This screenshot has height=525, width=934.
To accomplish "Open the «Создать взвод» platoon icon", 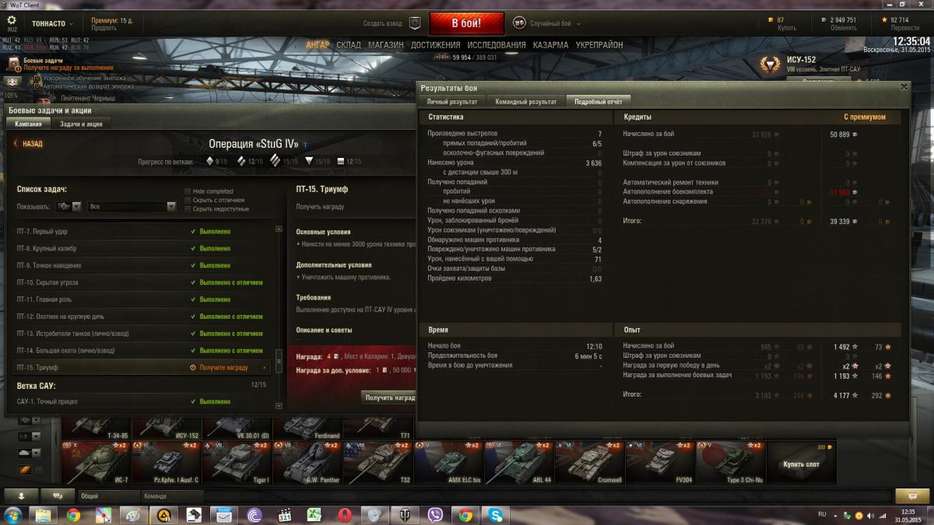I will pos(415,23).
